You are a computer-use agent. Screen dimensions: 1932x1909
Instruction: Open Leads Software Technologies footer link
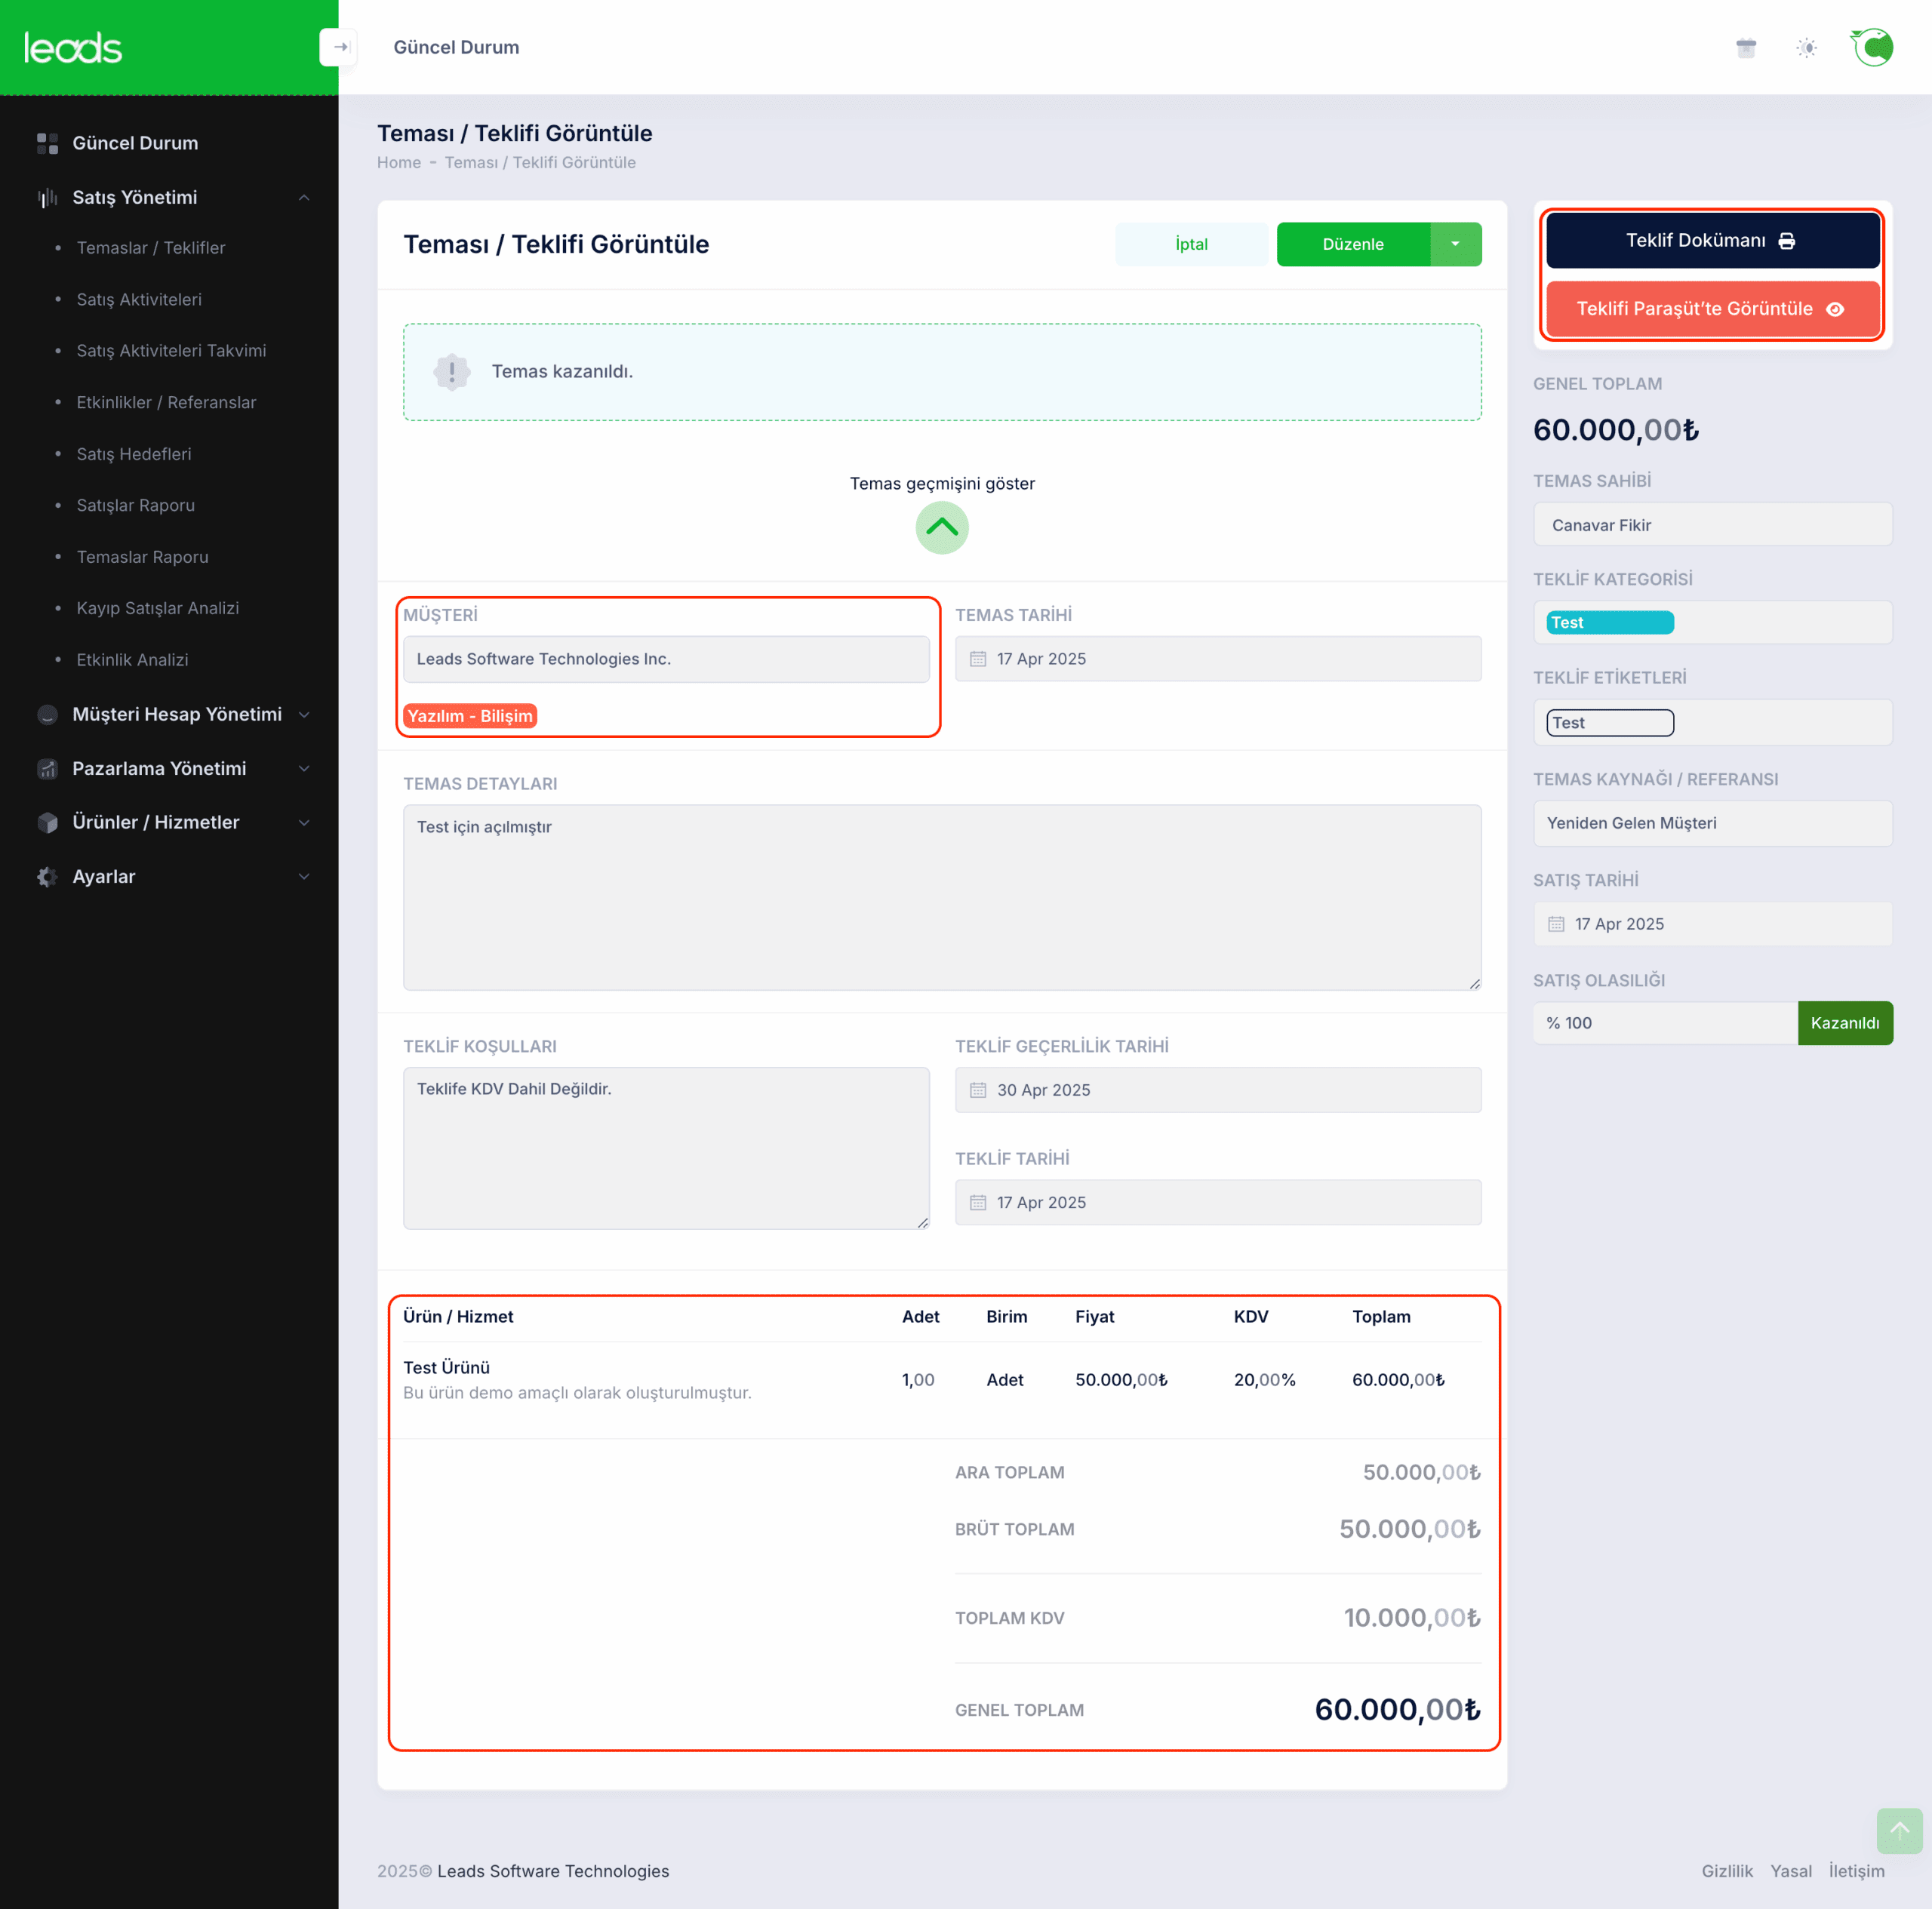553,1871
